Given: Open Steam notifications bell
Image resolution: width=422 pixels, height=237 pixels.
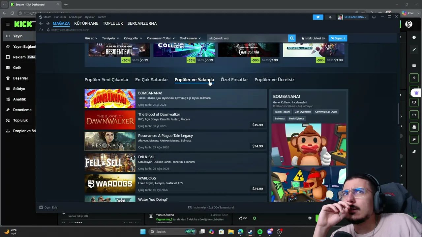Looking at the screenshot, I should 330,17.
